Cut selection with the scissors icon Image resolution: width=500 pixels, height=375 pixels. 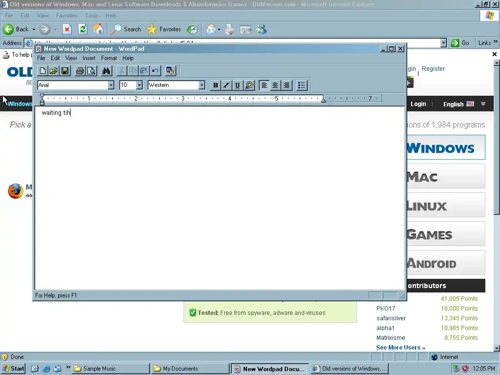pyautogui.click(x=122, y=71)
